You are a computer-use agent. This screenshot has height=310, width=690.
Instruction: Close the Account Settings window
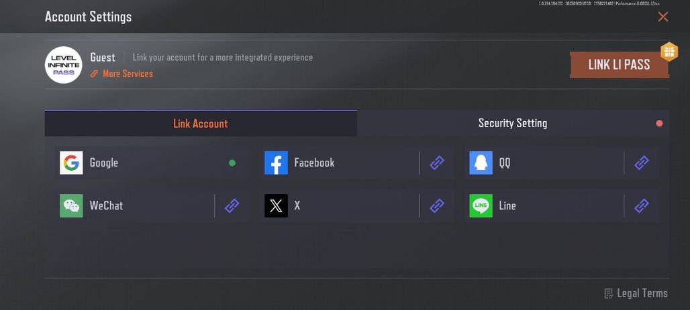pyautogui.click(x=662, y=17)
